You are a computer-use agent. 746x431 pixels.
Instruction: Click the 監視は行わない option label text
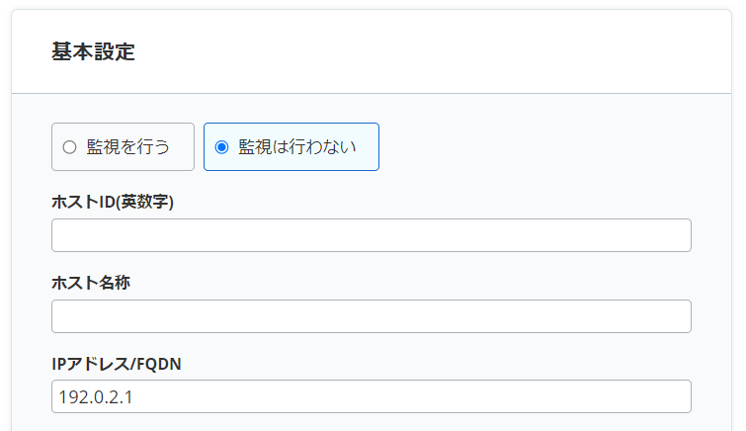tap(297, 147)
